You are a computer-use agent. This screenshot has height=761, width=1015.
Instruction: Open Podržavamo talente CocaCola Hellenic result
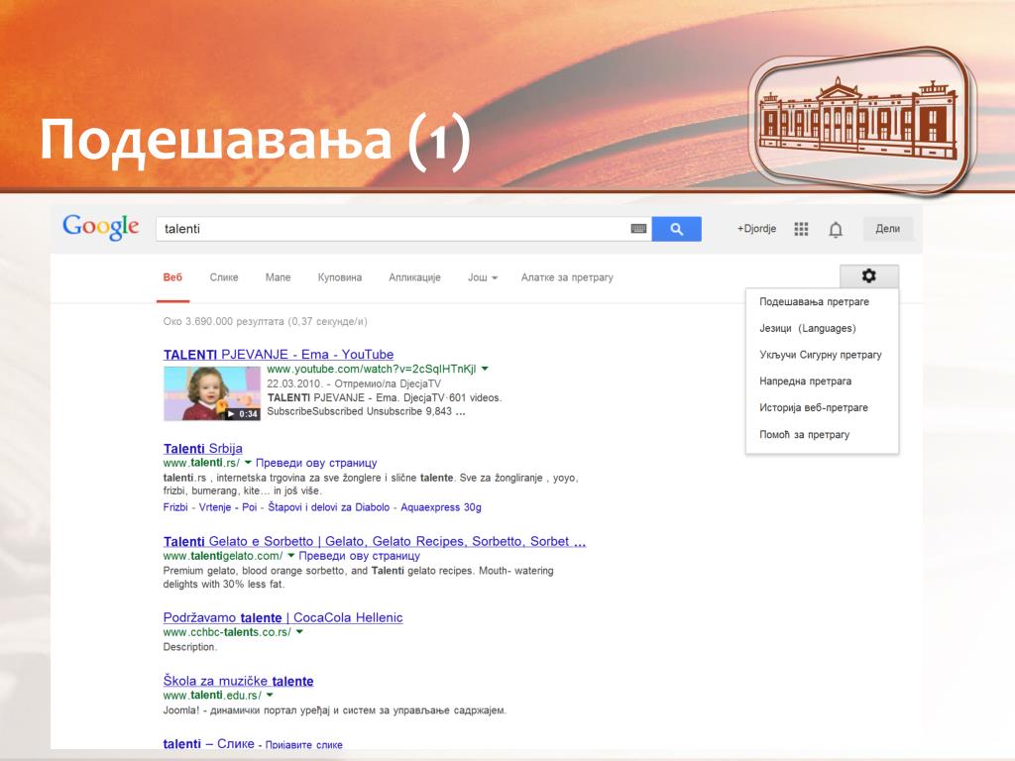[282, 618]
